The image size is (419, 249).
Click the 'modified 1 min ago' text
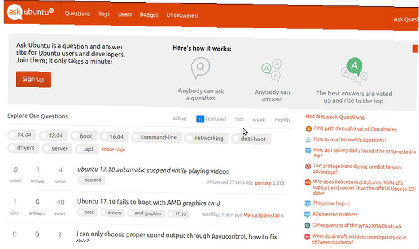pyautogui.click(x=222, y=215)
